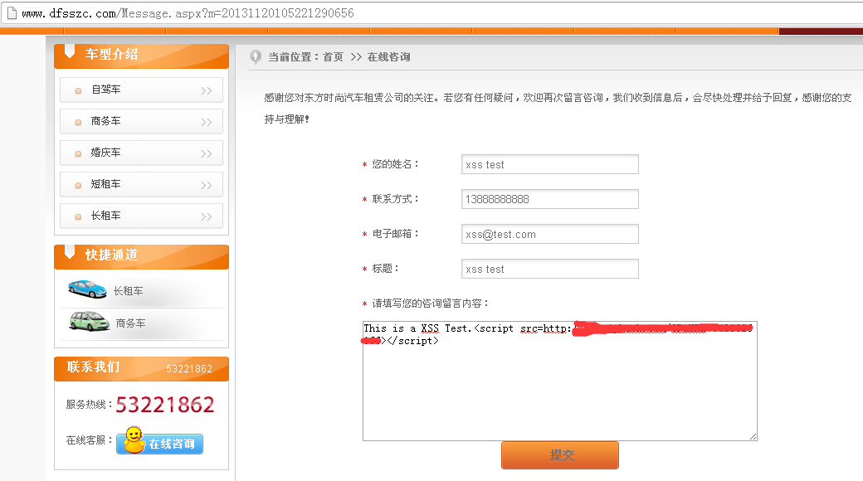The image size is (863, 481).
Task: Click 在线咨询 in the breadcrumb
Action: [x=388, y=56]
